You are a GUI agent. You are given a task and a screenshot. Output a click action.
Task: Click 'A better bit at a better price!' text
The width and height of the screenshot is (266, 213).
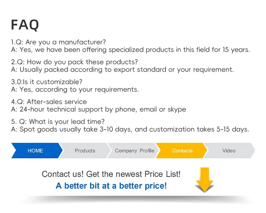coord(111,186)
